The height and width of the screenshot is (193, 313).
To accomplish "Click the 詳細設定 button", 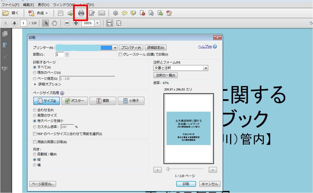I will coord(156,48).
